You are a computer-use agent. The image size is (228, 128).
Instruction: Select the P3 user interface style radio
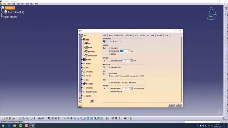[118, 42]
